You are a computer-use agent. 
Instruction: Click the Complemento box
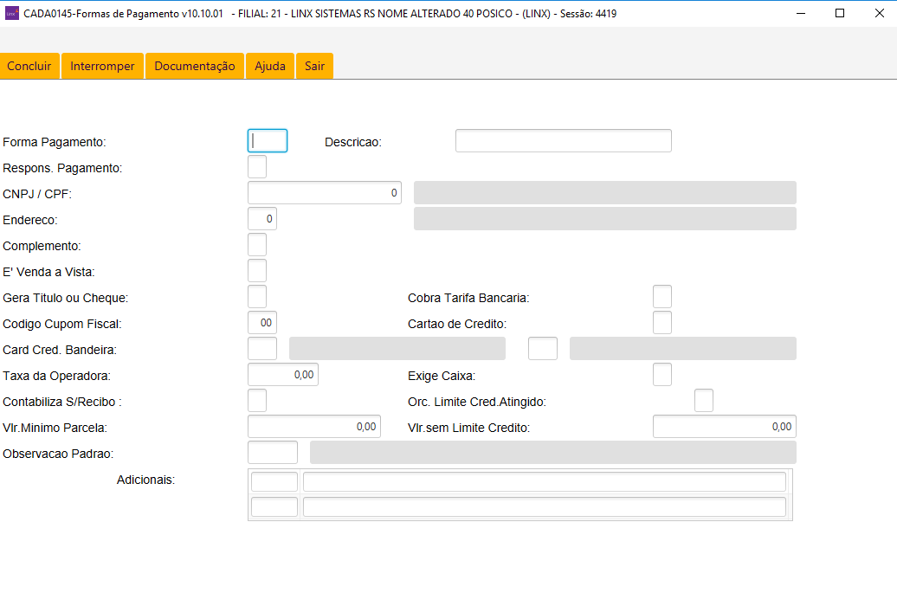coord(257,245)
